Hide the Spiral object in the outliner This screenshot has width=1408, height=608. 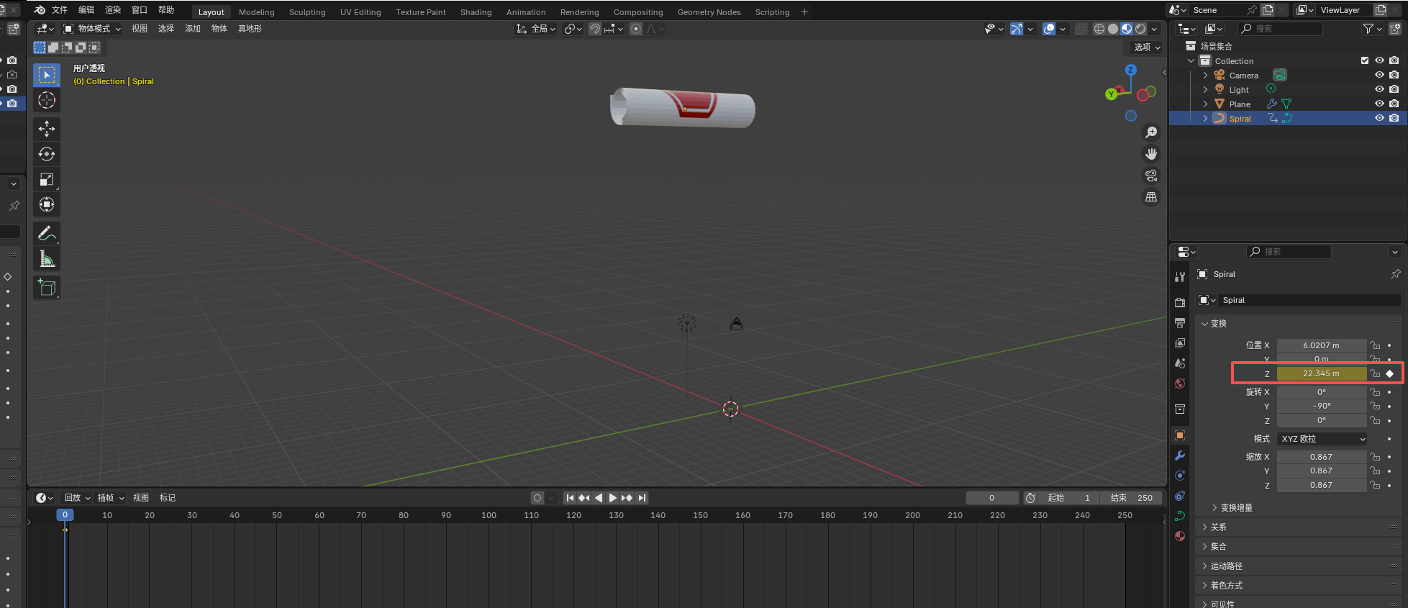pyautogui.click(x=1379, y=119)
